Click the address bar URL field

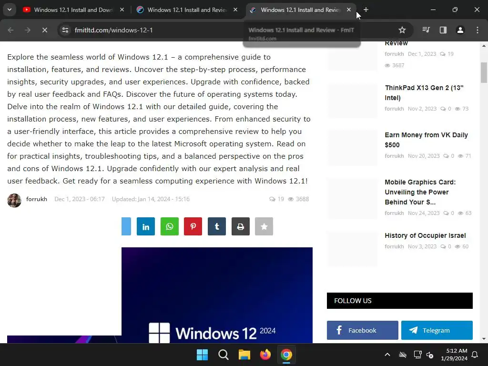tap(230, 30)
